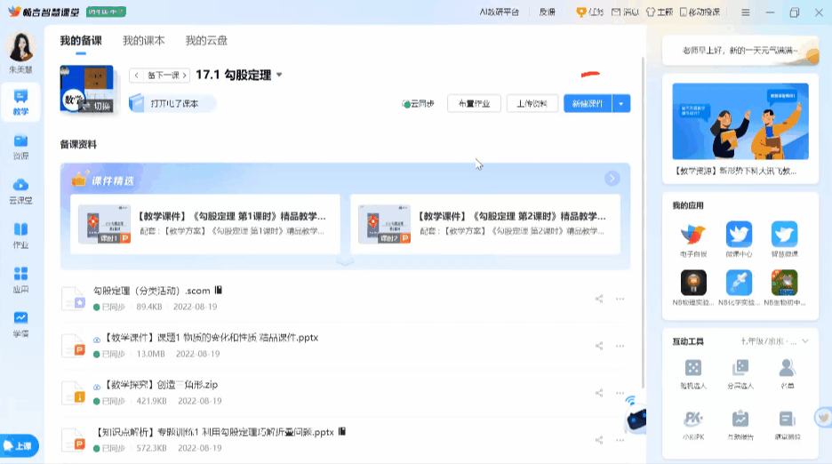This screenshot has width=832, height=464.
Task: Open the 新建课件 dropdown arrow
Action: tap(622, 104)
